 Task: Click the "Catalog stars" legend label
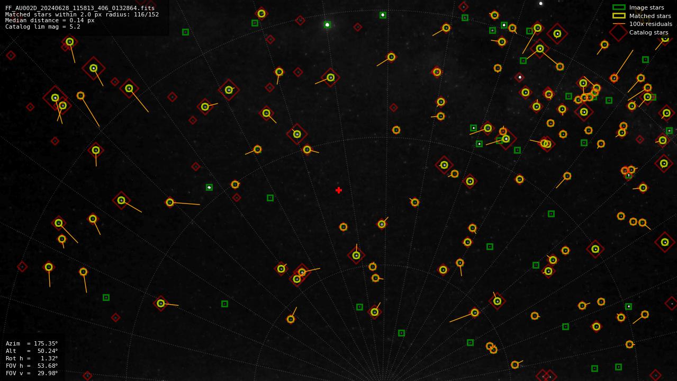point(648,32)
